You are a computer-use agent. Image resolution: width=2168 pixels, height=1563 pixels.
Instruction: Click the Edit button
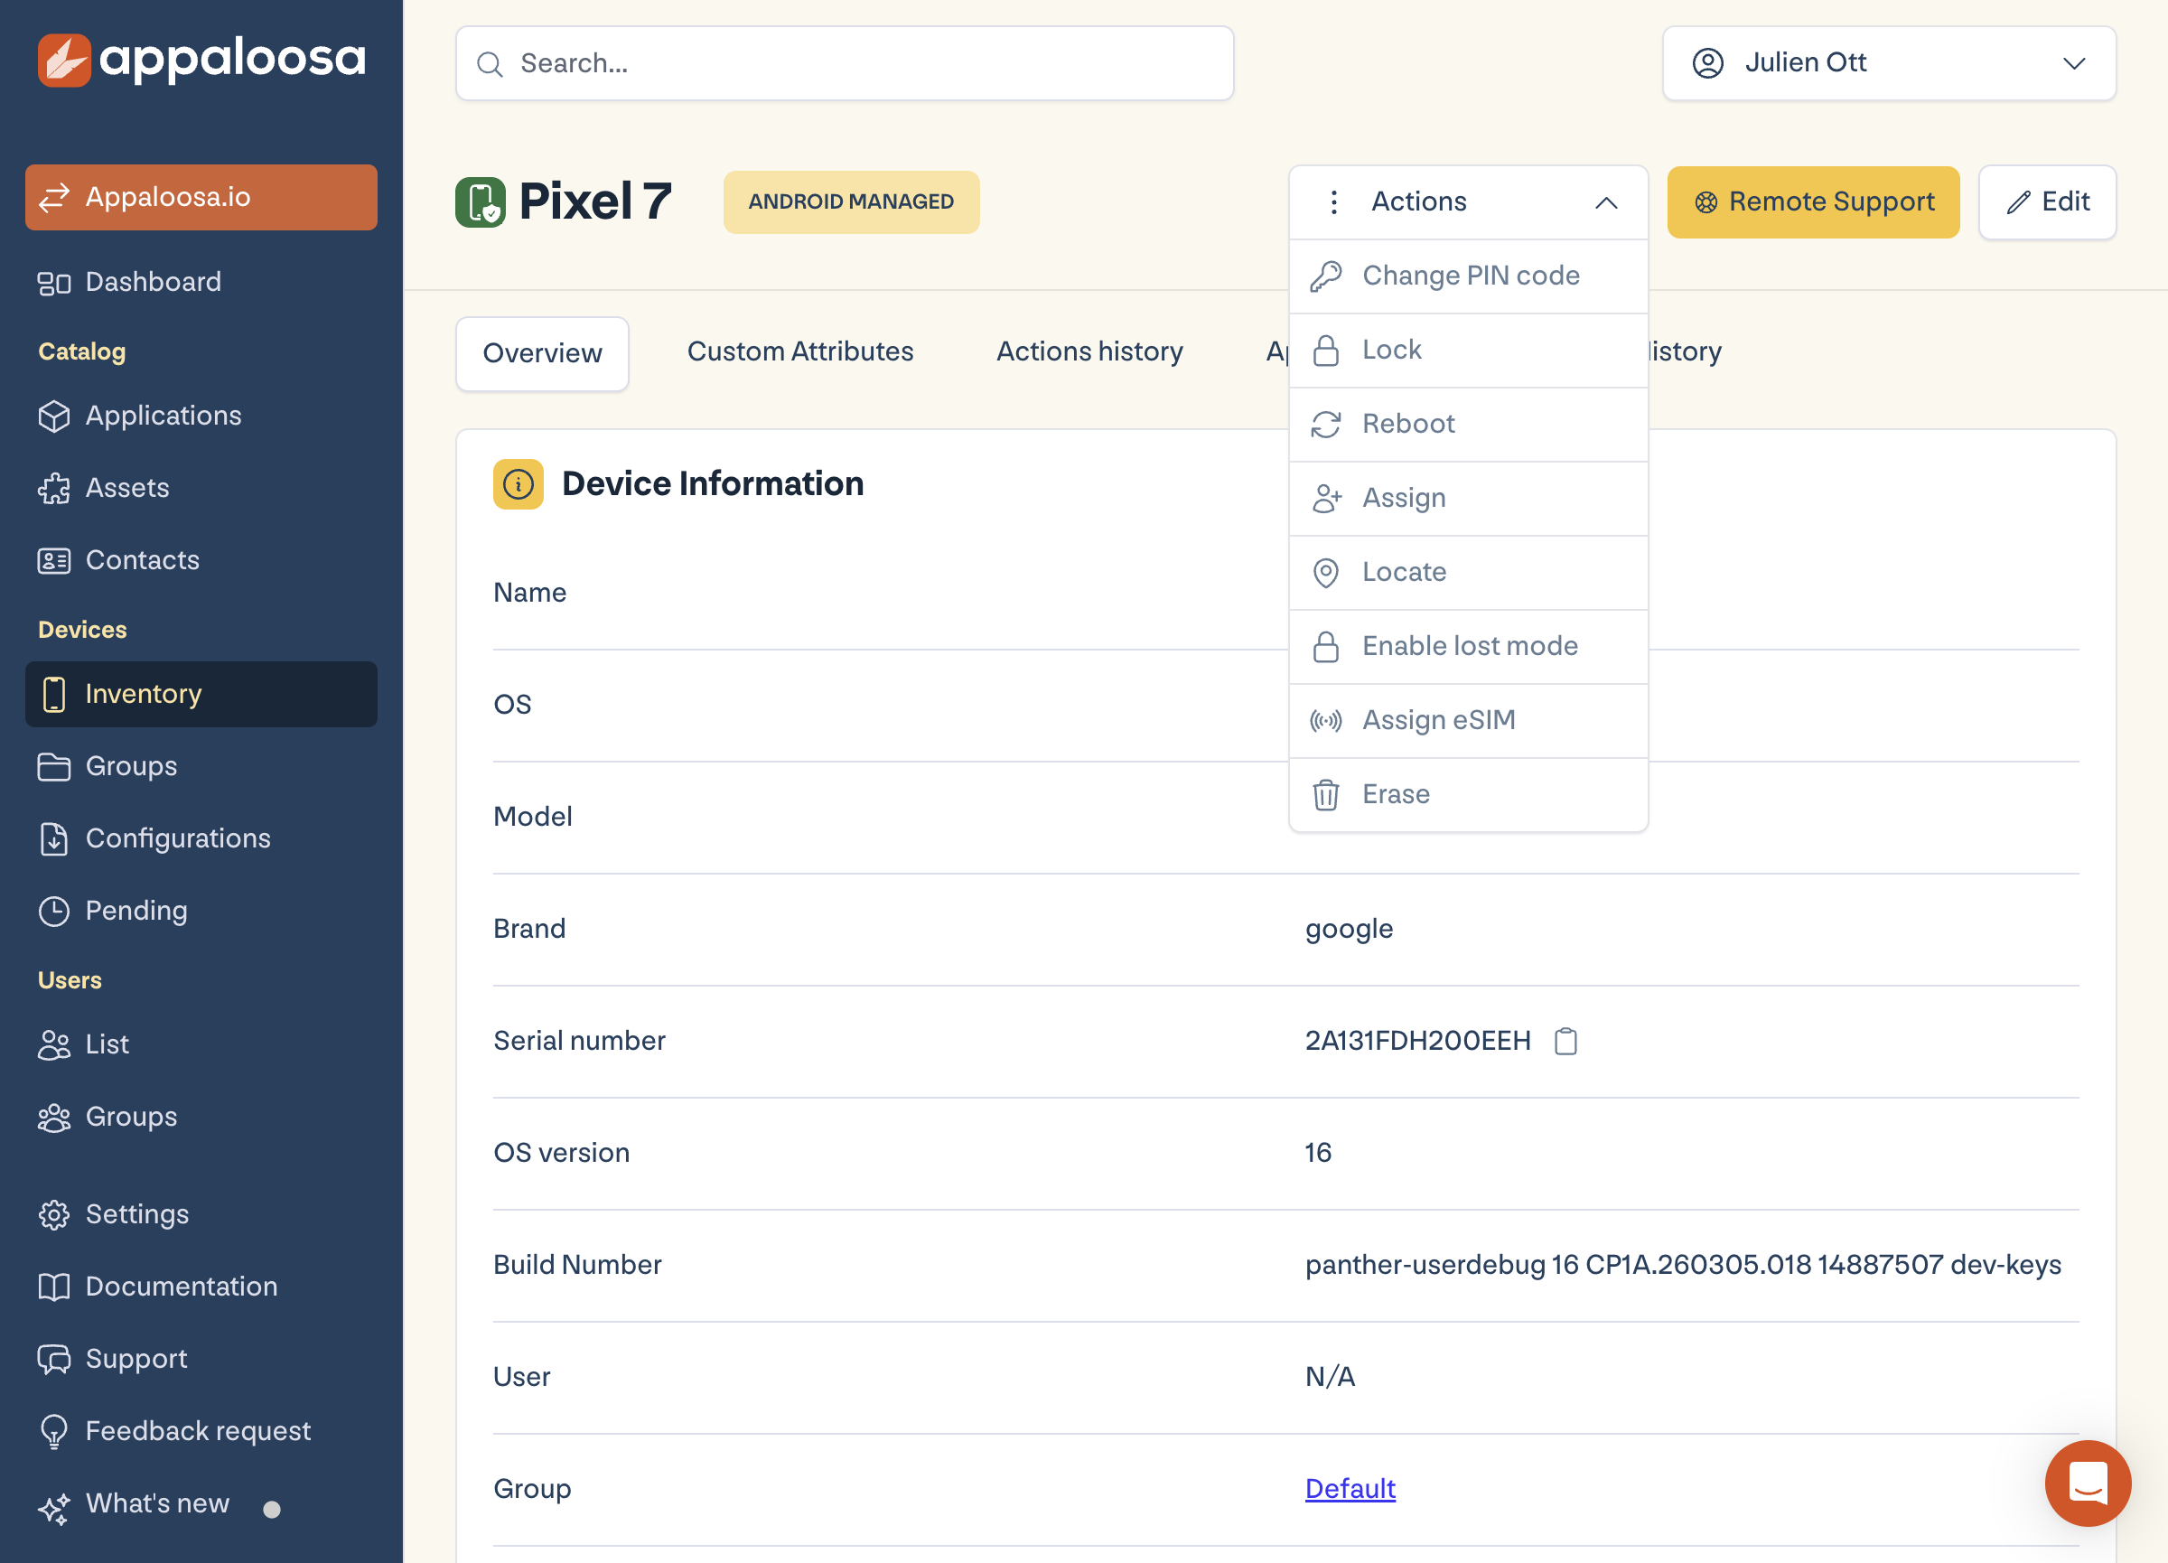pos(2048,201)
